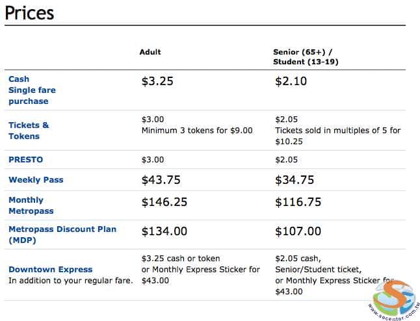Select the Adult column header
Image resolution: width=420 pixels, height=321 pixels.
pyautogui.click(x=150, y=51)
